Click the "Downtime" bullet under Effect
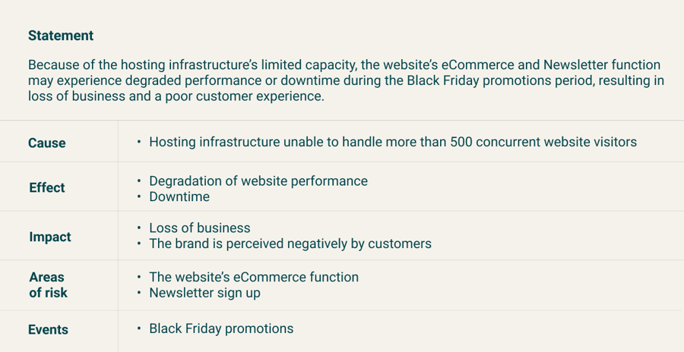Viewport: 684px width, 352px height. point(179,196)
